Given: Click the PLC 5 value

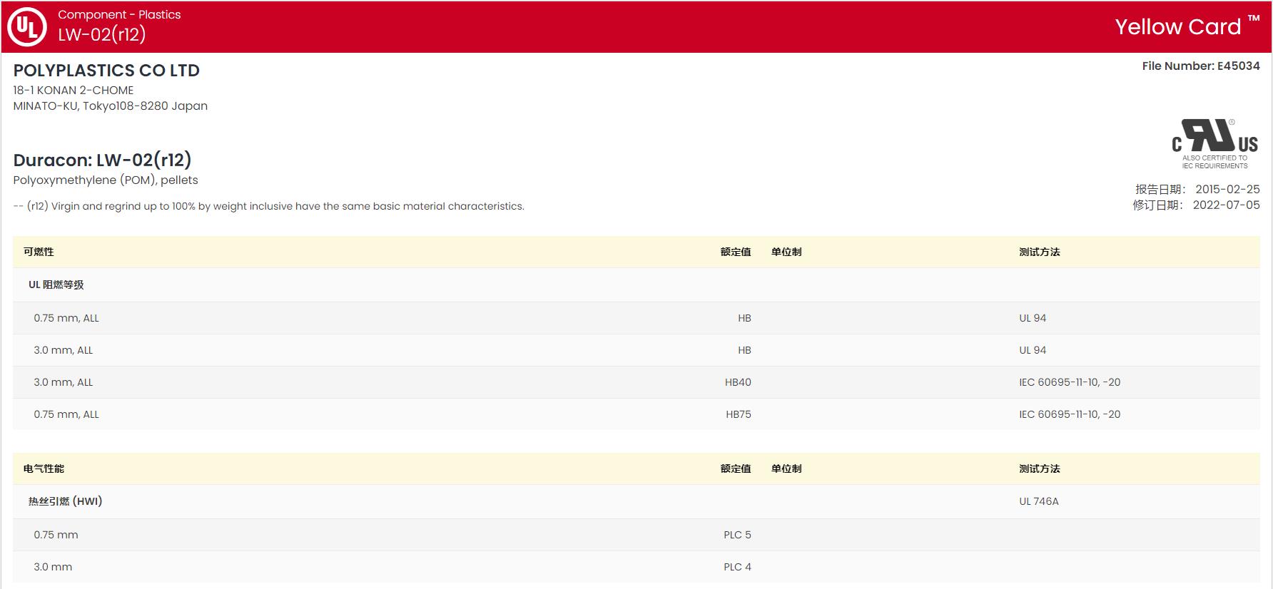Looking at the screenshot, I should [737, 535].
